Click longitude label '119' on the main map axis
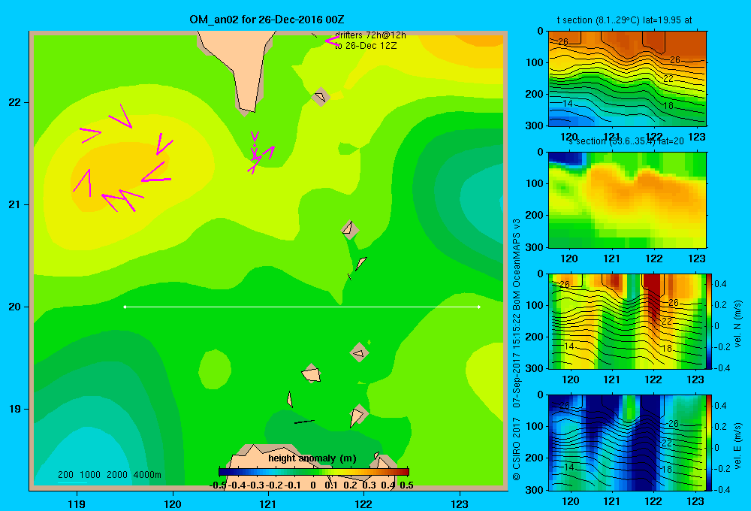Screen dimensions: 751x511 (x=77, y=503)
